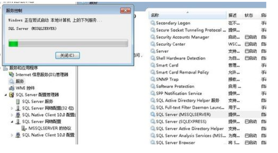Click the SQL Server 配置管理器 icon
This screenshot has width=278, height=153.
click(12, 95)
